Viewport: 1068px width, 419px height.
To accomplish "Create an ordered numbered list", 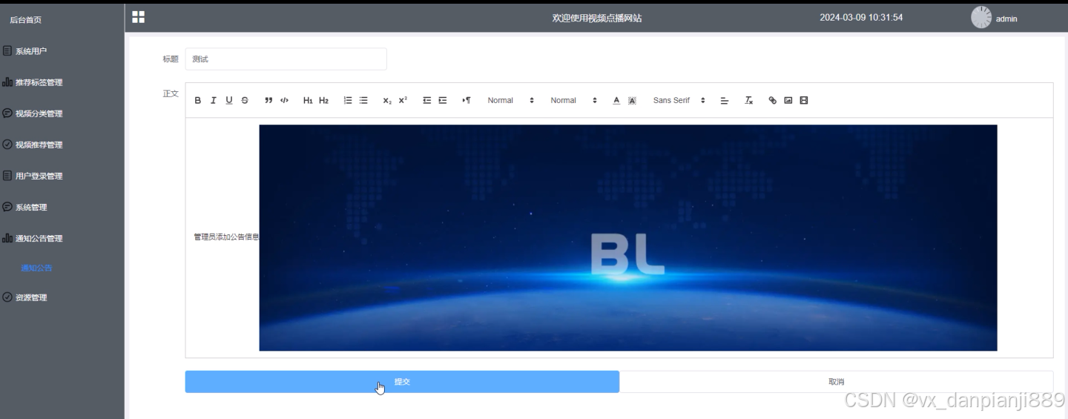I will click(x=348, y=100).
